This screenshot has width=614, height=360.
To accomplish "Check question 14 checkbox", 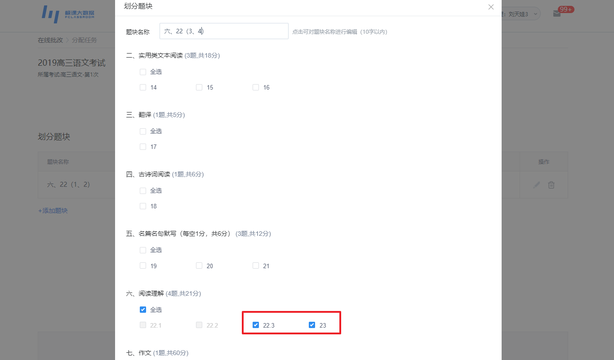I will (x=143, y=87).
